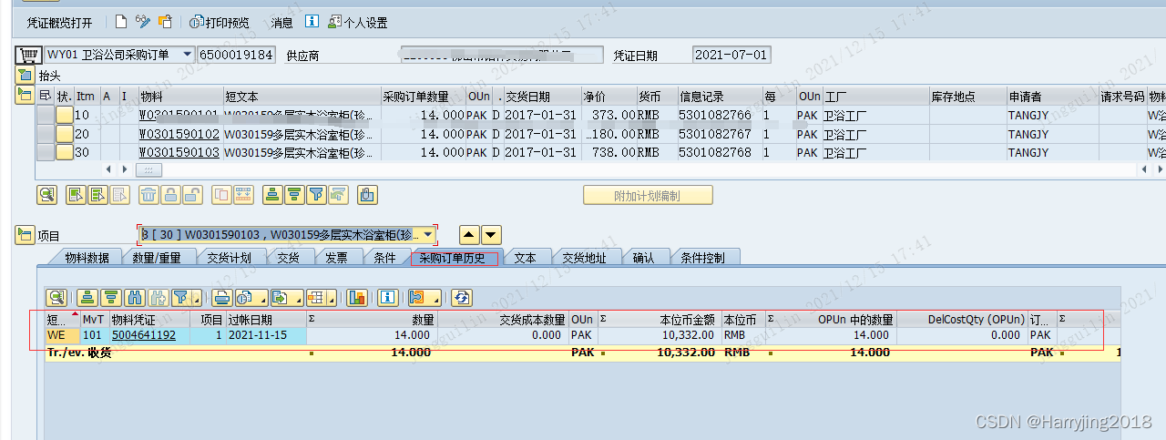
Task: Open material link W0301590101
Action: coord(179,115)
